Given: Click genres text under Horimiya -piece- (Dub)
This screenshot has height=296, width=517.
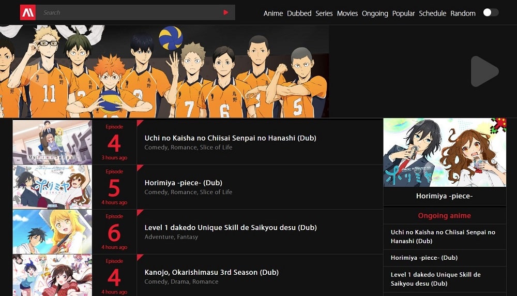Looking at the screenshot, I should pos(188,192).
